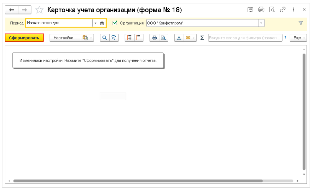
Task: Save report to file icon
Action: 179,38
